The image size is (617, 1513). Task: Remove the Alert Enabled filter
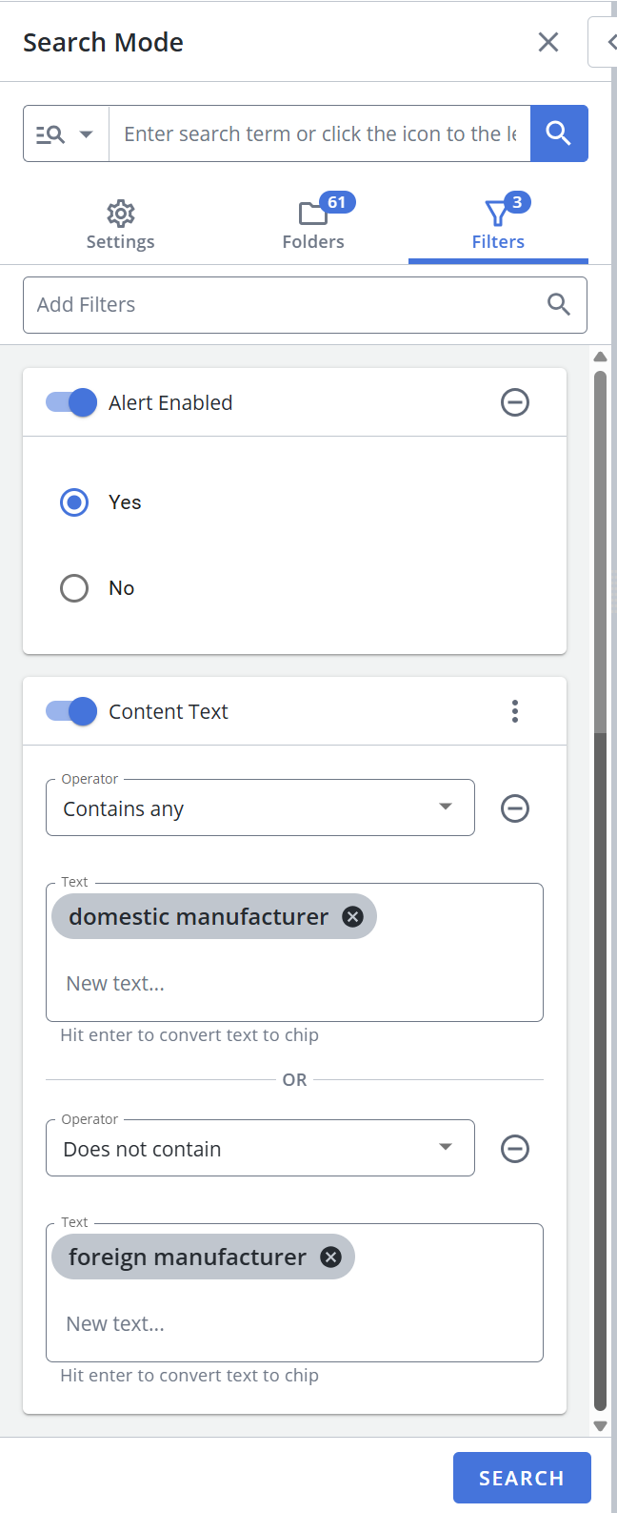point(515,402)
